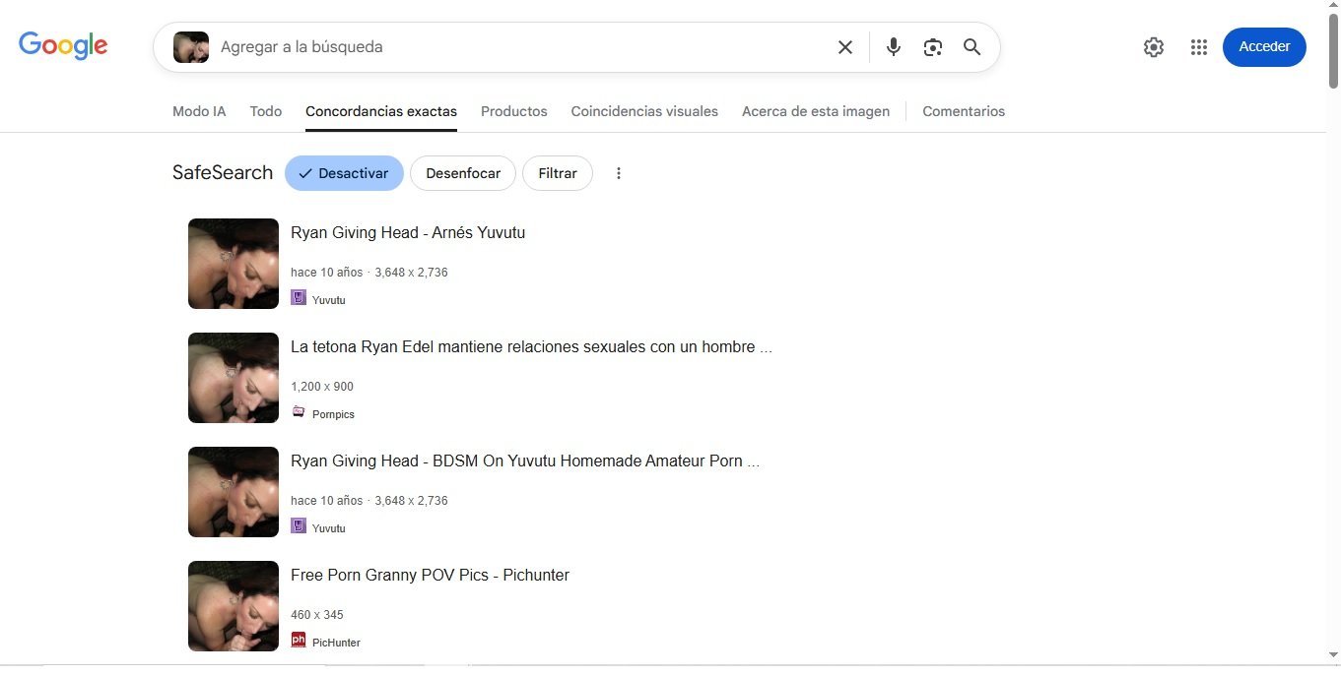Clear the search box with the X icon
The image size is (1341, 676).
(x=844, y=47)
